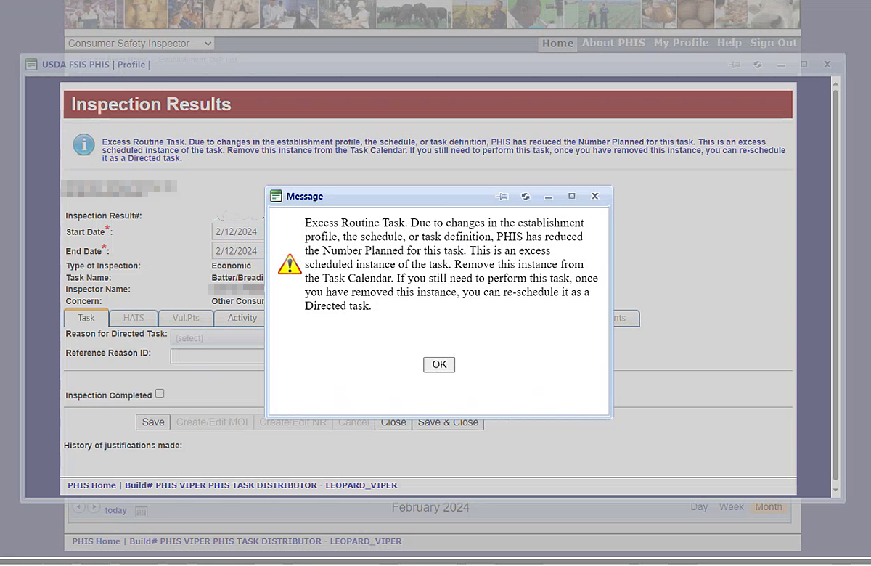This screenshot has height=566, width=871.
Task: Click OK in the Message dialog
Action: coord(439,364)
